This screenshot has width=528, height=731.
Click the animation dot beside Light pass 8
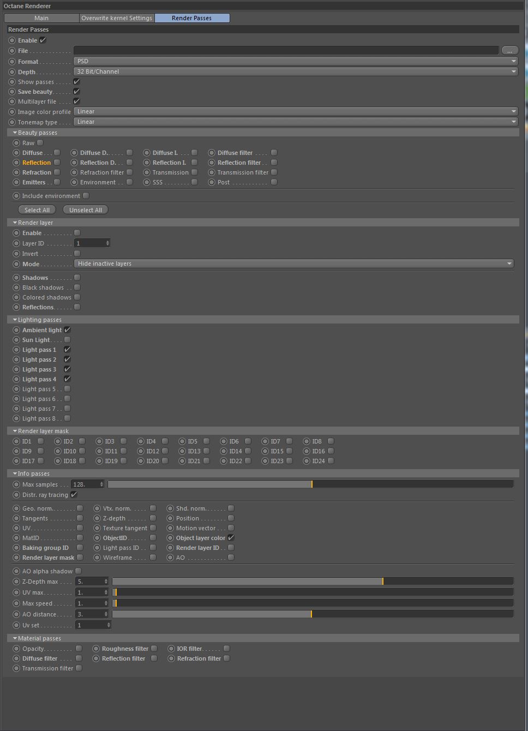coord(16,418)
